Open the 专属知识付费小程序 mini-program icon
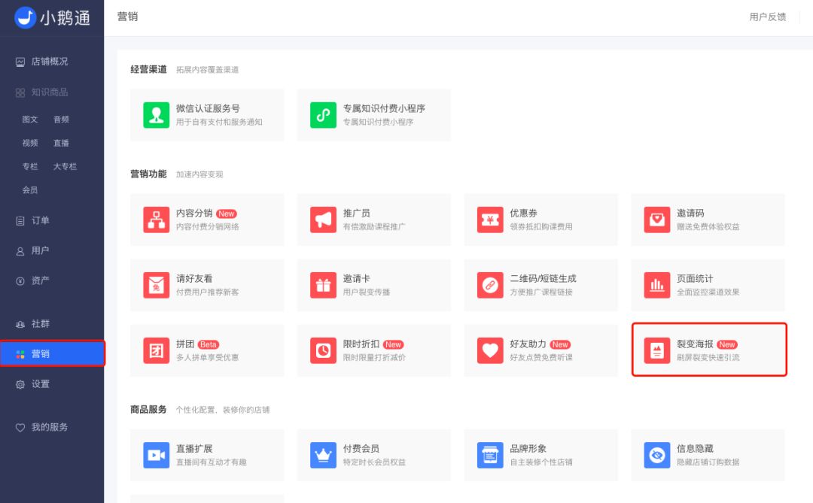This screenshot has width=813, height=503. point(323,115)
